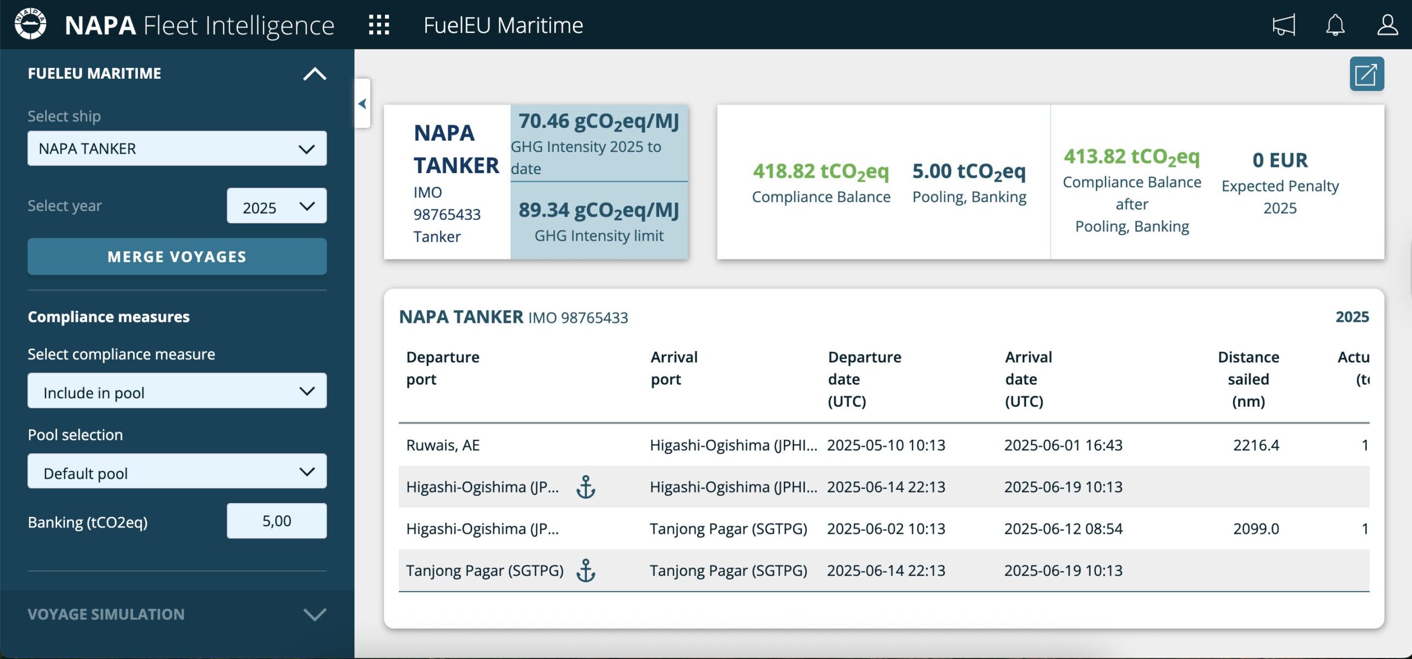Viewport: 1412px width, 659px height.
Task: Select the Ruwais, AE voyage row
Action: pos(884,445)
